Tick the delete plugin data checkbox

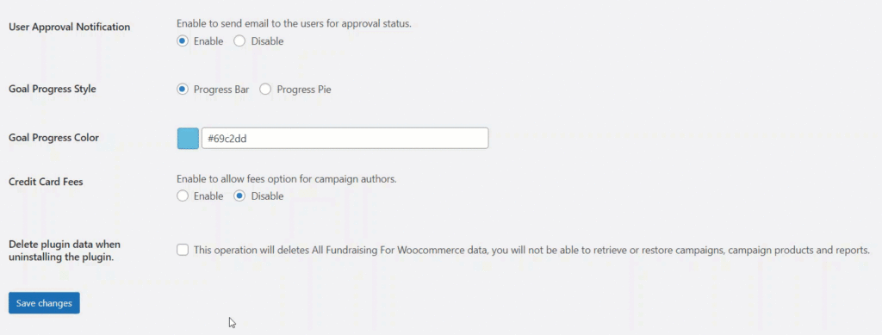coord(183,250)
